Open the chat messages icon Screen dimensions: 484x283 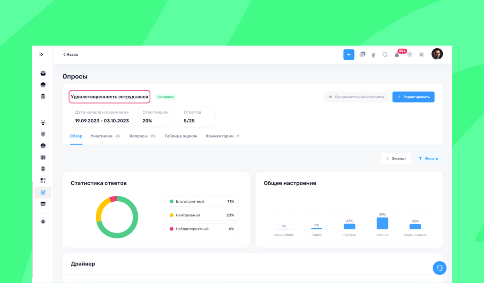click(362, 55)
